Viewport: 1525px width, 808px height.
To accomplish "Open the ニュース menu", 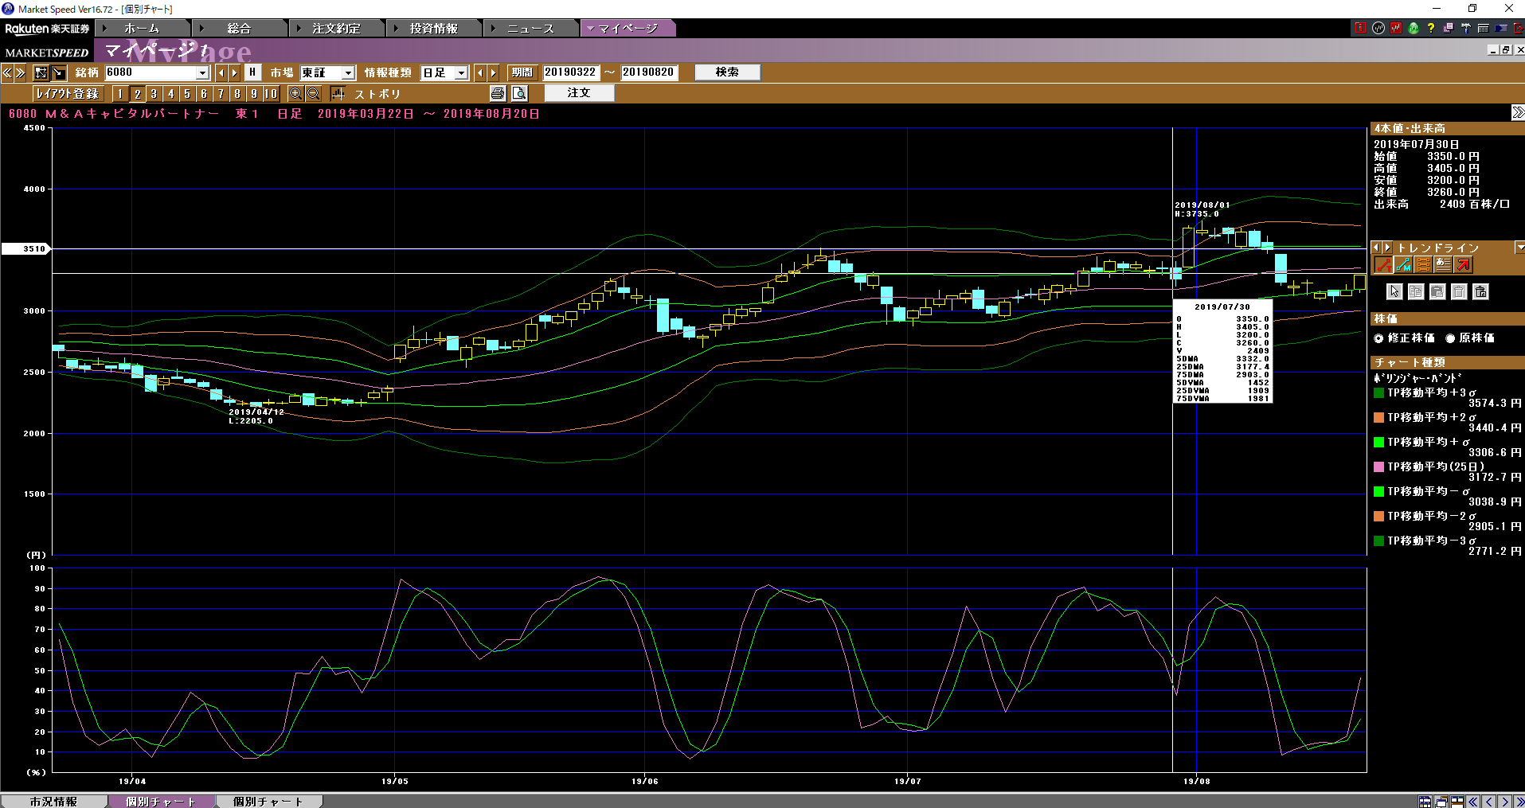I will (x=530, y=28).
